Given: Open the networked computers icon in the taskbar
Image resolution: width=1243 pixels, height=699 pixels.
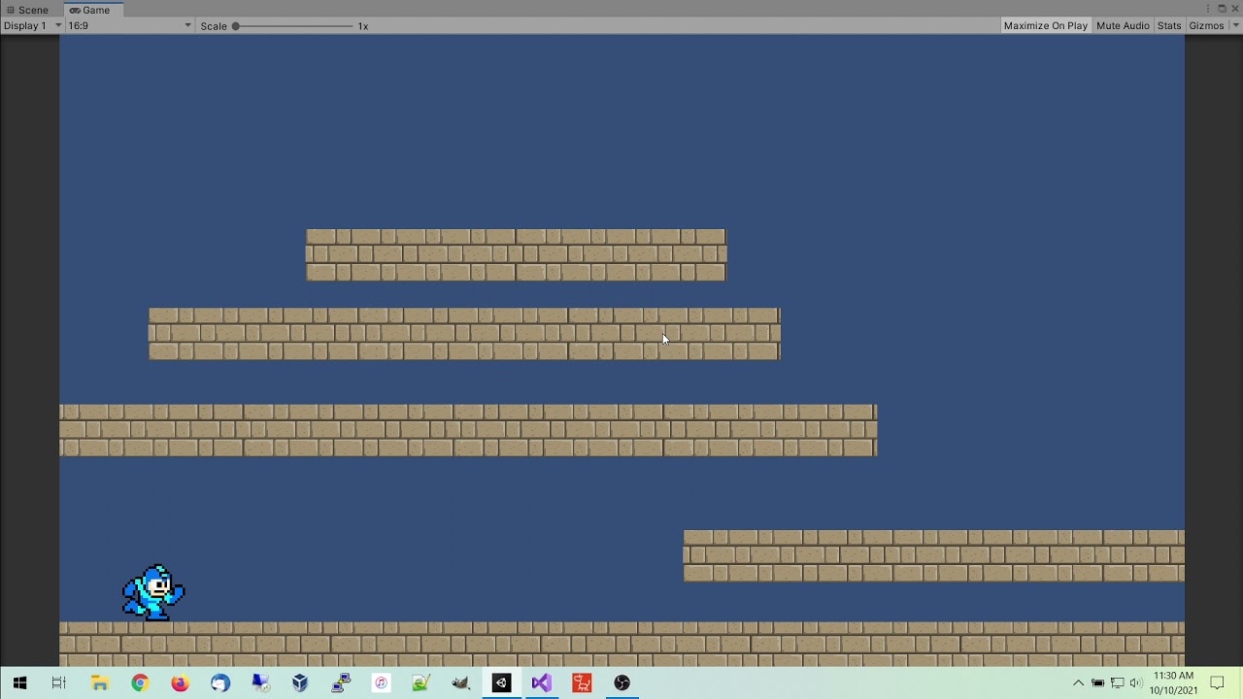Looking at the screenshot, I should [x=341, y=683].
